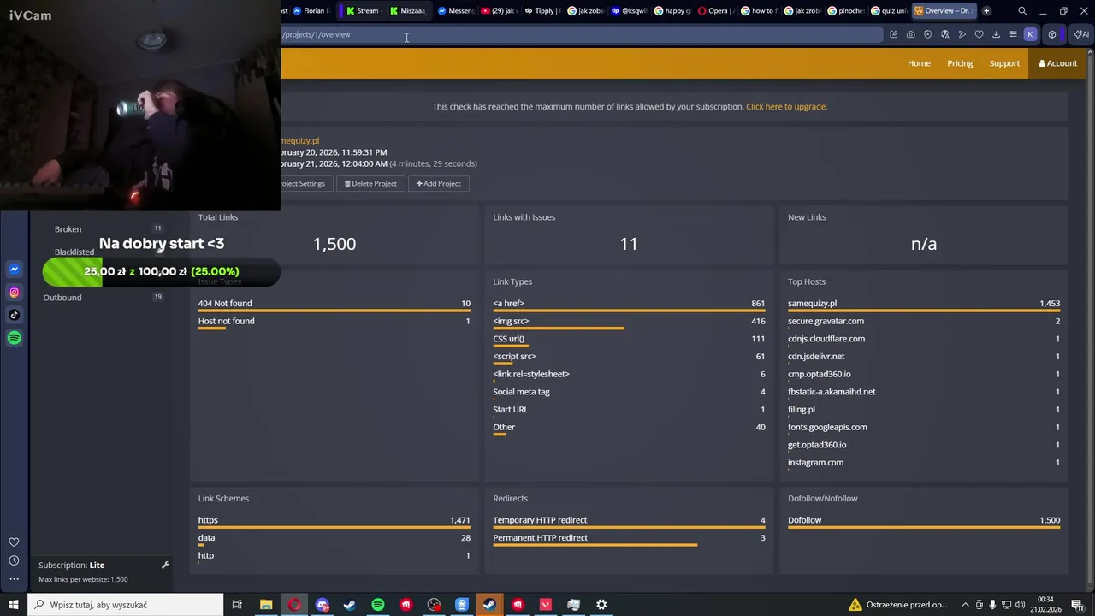Screen dimensions: 1095x616
Task: Click the shield icon in address bar
Action: click(x=927, y=34)
